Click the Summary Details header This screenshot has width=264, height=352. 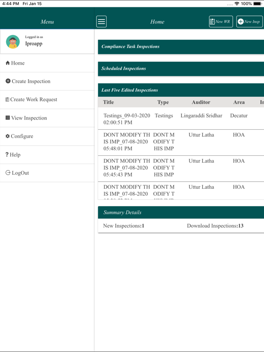coord(181,212)
